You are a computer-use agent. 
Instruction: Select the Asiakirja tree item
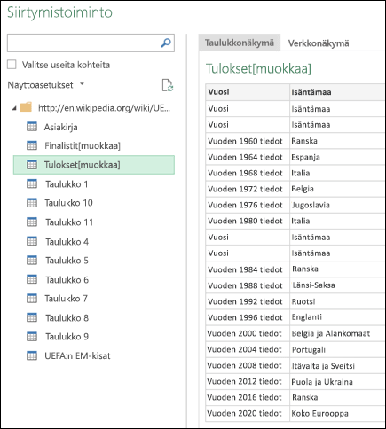(x=61, y=127)
